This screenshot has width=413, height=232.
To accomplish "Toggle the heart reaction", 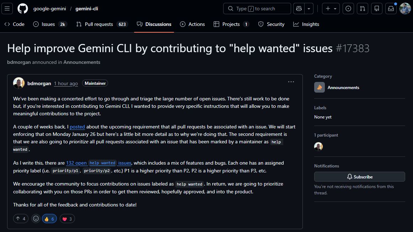I will click(67, 219).
